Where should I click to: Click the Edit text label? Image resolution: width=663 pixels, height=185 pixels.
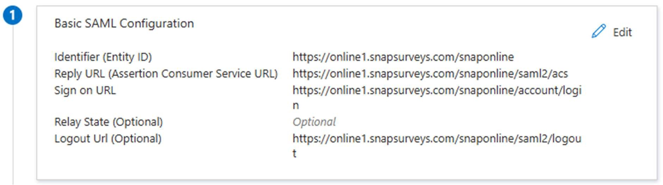tap(622, 32)
